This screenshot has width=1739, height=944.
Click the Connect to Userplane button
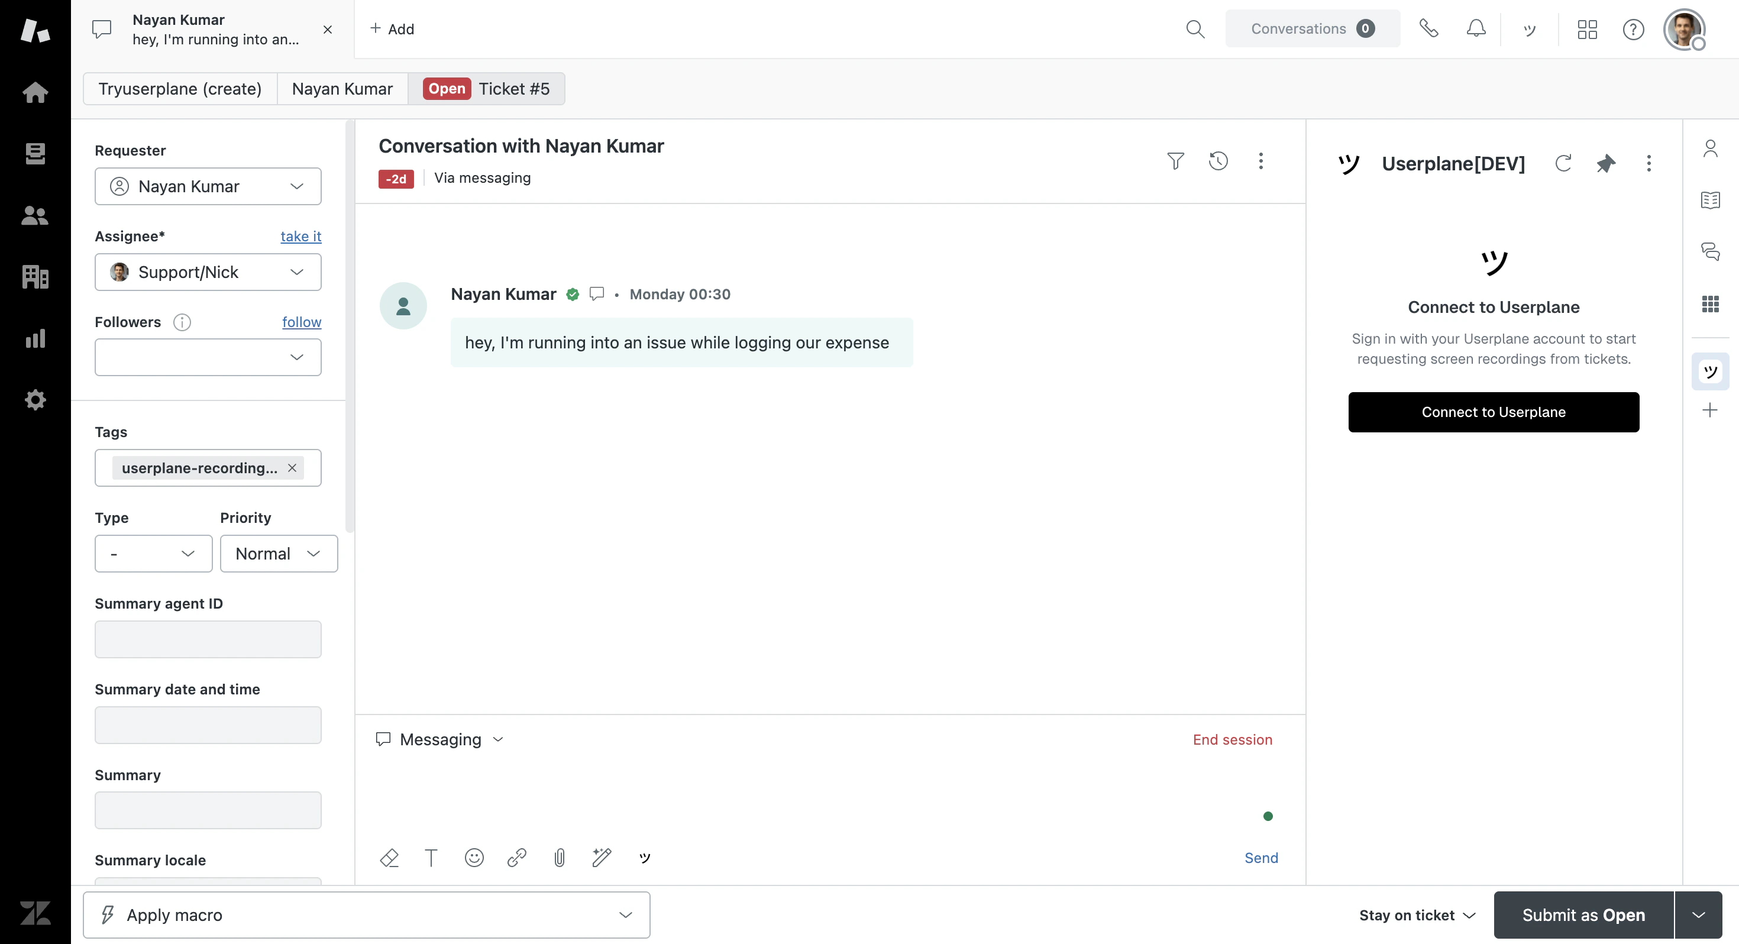click(x=1494, y=412)
